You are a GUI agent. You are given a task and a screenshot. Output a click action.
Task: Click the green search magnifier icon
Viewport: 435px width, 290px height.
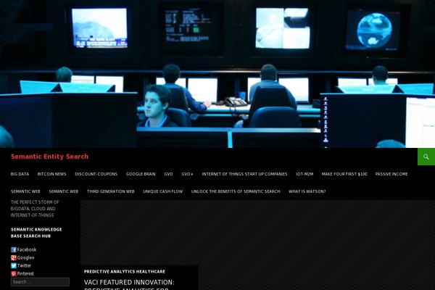point(426,157)
